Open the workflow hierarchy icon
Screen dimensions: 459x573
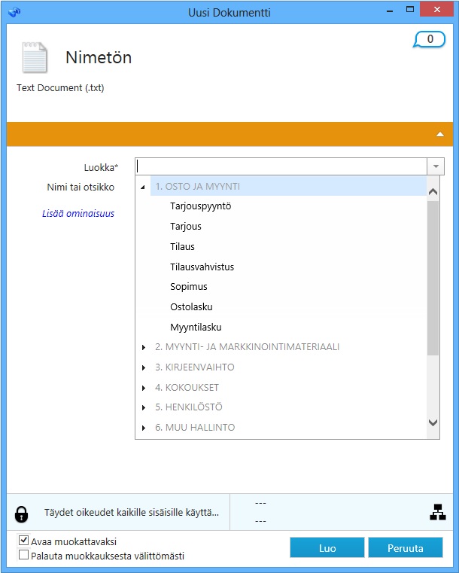point(437,512)
